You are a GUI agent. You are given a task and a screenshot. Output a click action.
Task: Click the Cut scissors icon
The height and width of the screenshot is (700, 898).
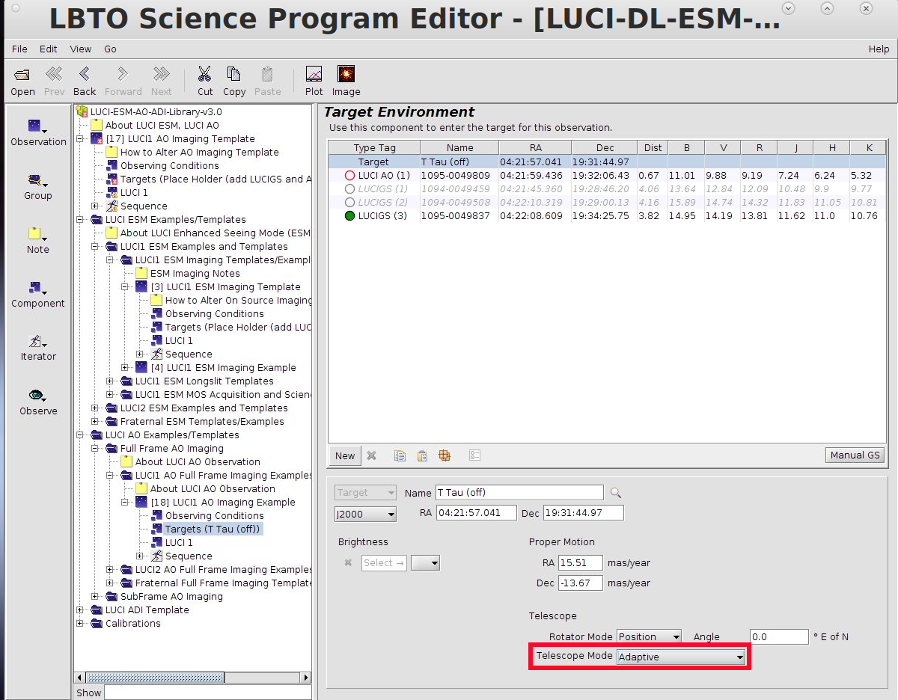coord(205,74)
